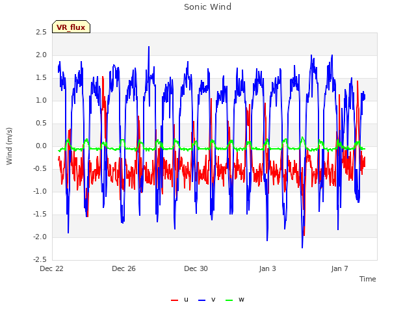This screenshot has height=312, width=416.
Task: Click the -1.5 y-axis tick label
Action: tap(40, 214)
